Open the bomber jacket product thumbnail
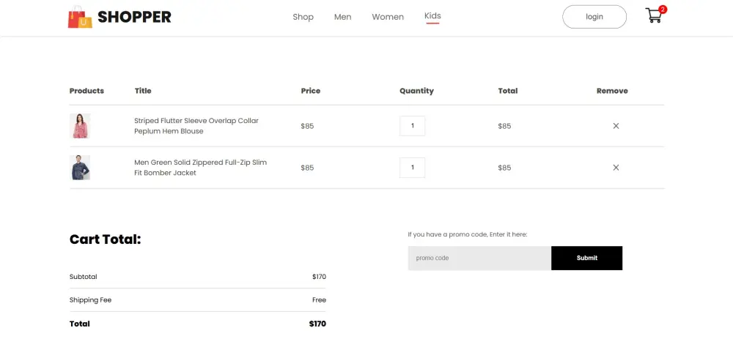Viewport: 733px width, 350px height. 80,168
